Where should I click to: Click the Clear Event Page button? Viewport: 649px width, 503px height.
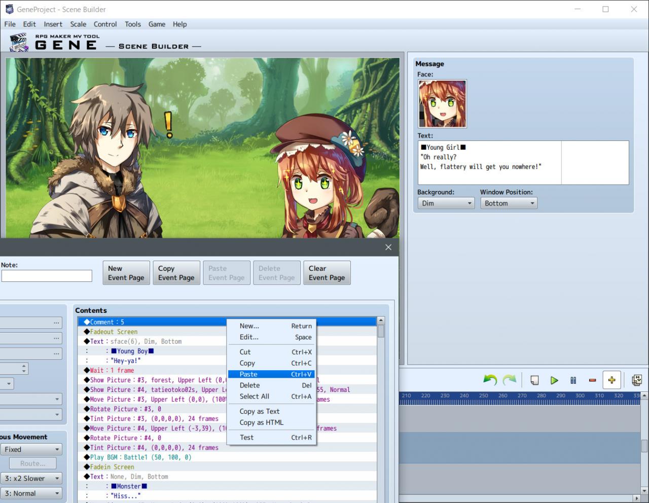pos(327,273)
